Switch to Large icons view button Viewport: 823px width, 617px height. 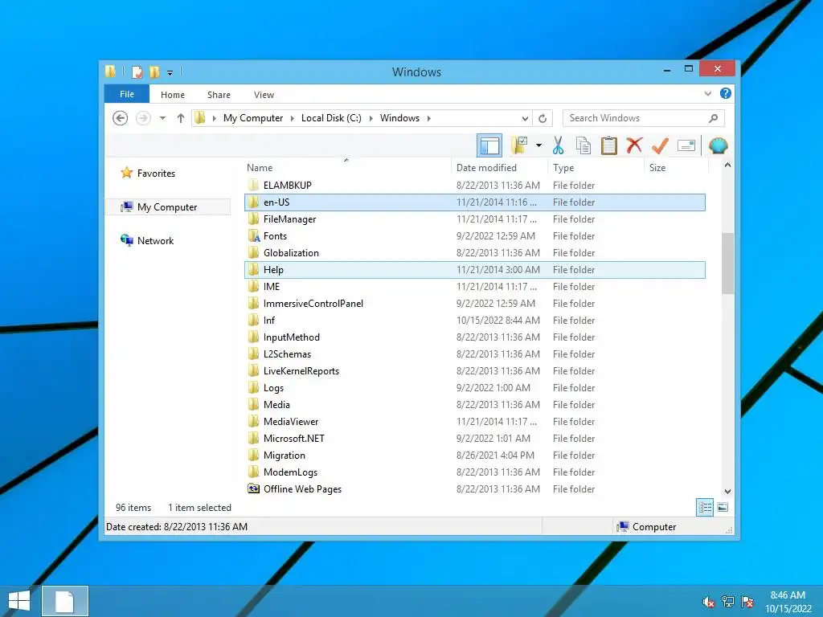click(723, 507)
